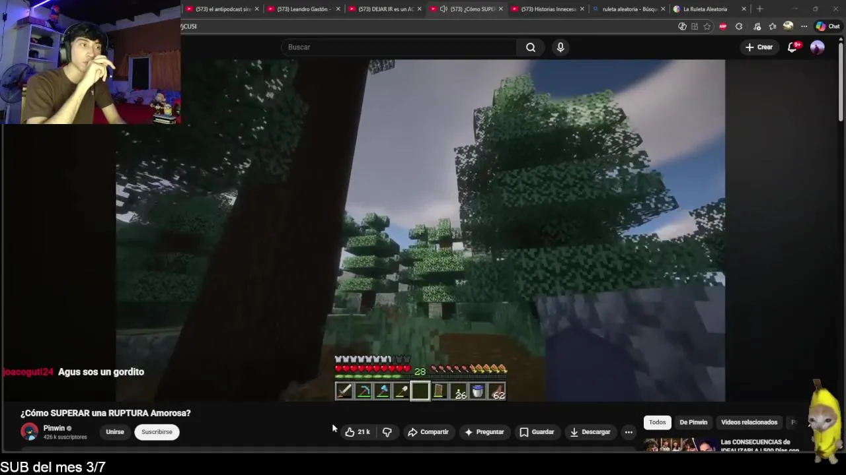
Task: Switch to Historias Innecesarias browser tab
Action: click(548, 9)
